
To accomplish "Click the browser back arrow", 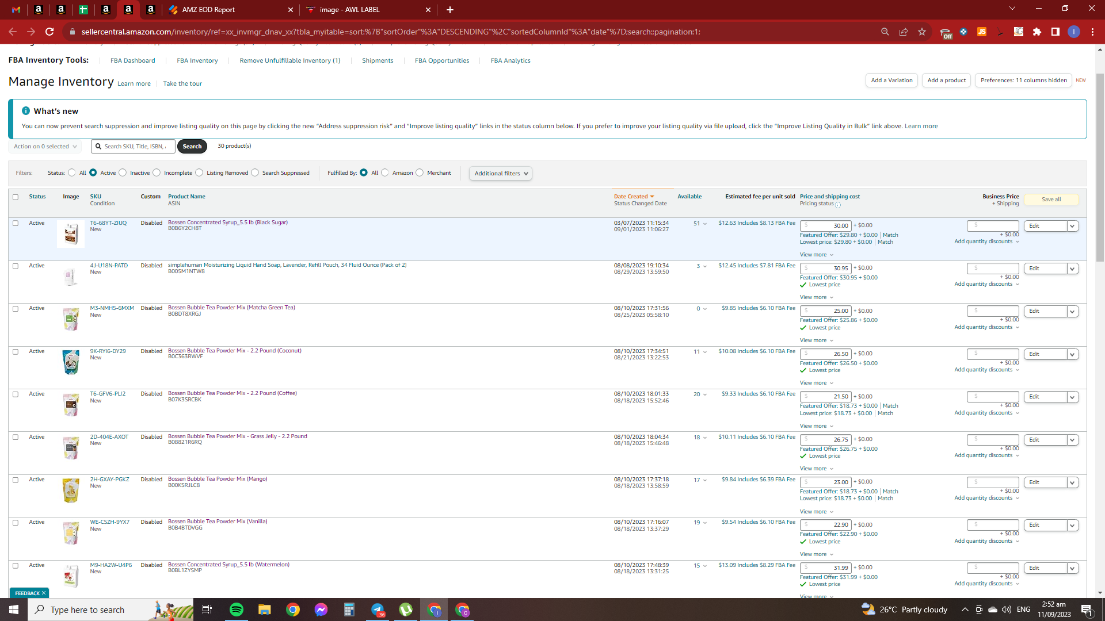I will [x=13, y=32].
